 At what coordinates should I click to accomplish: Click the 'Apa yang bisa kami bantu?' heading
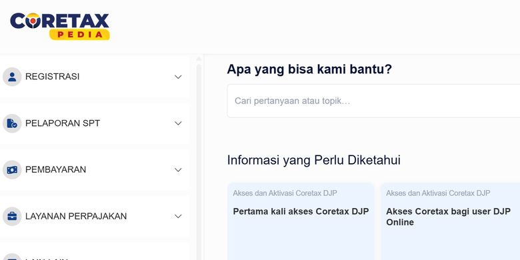(309, 69)
